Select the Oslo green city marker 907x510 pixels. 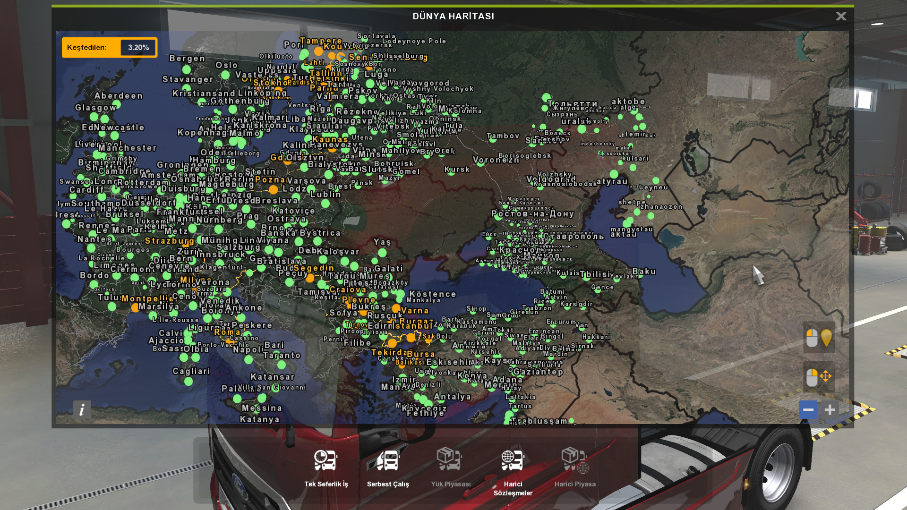click(x=225, y=75)
